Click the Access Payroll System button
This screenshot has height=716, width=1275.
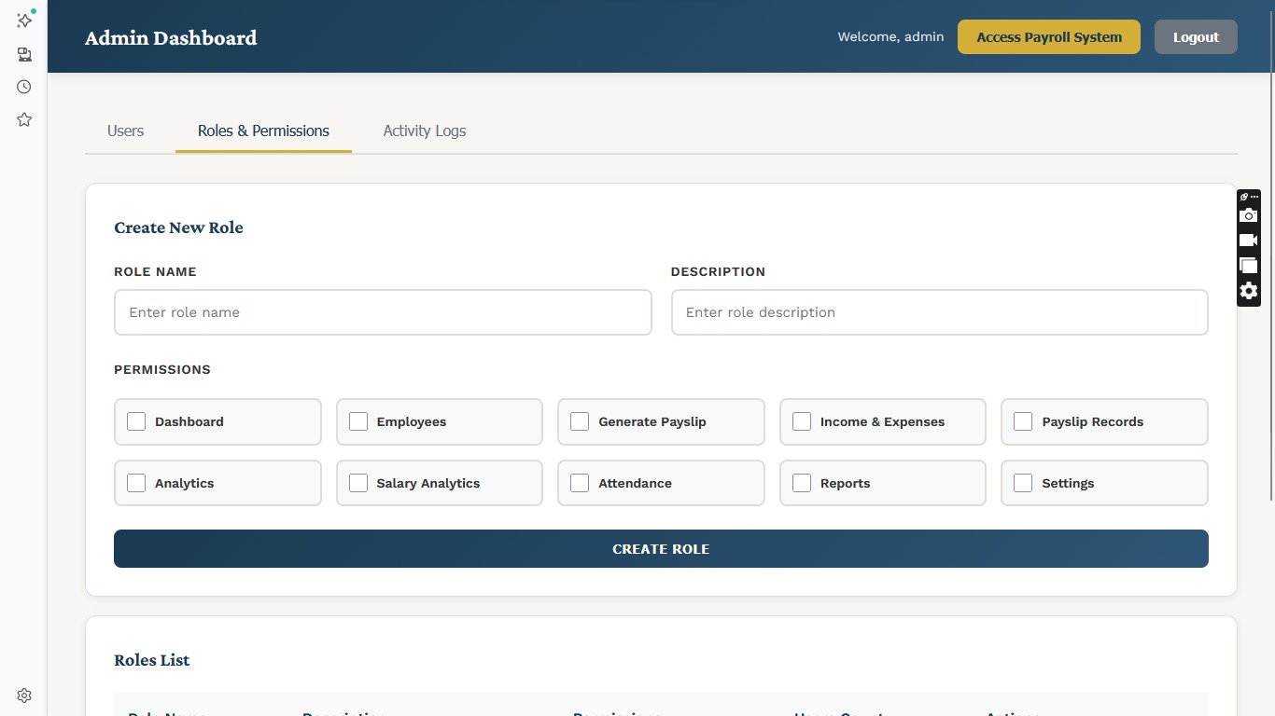coord(1048,37)
